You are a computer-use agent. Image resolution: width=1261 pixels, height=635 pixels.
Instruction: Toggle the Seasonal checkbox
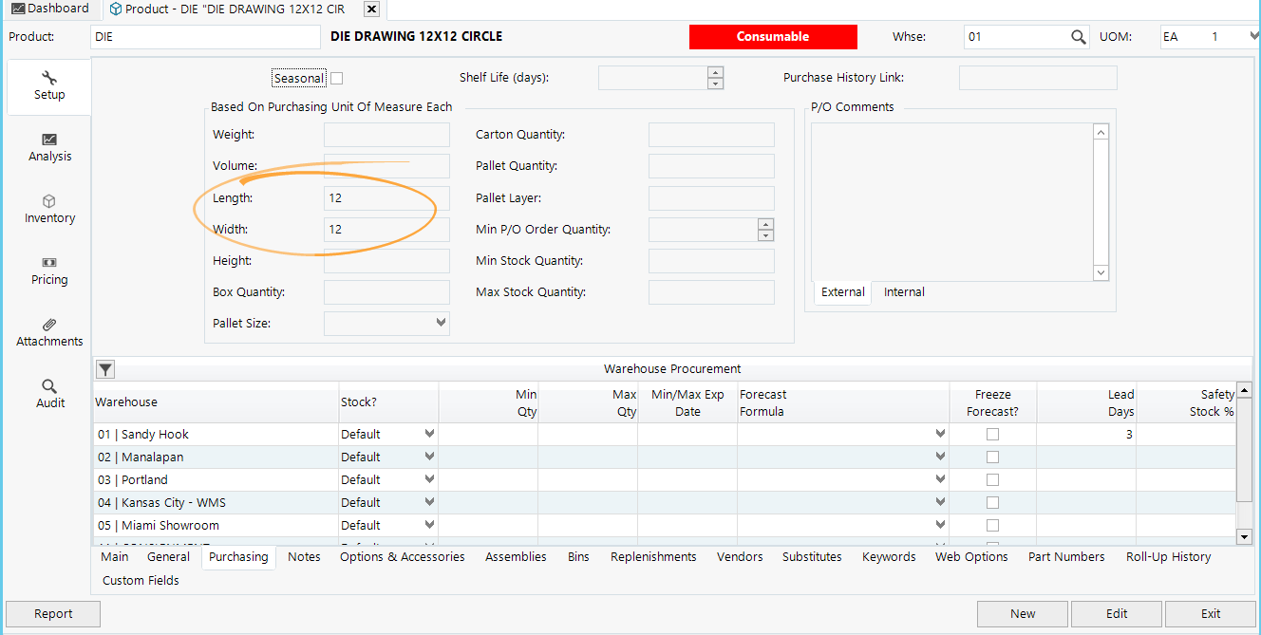tap(336, 78)
